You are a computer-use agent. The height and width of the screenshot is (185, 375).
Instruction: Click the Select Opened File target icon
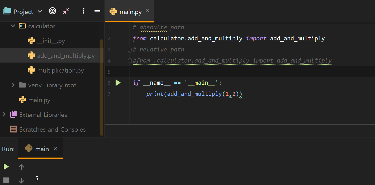(x=53, y=11)
